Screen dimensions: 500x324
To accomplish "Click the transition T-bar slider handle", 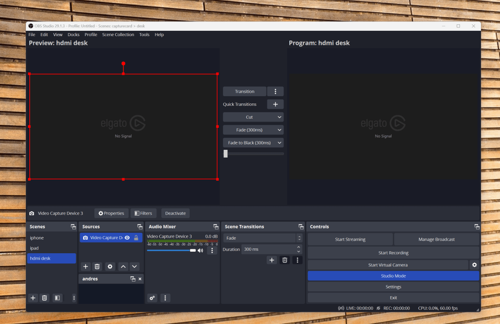I will coord(226,154).
